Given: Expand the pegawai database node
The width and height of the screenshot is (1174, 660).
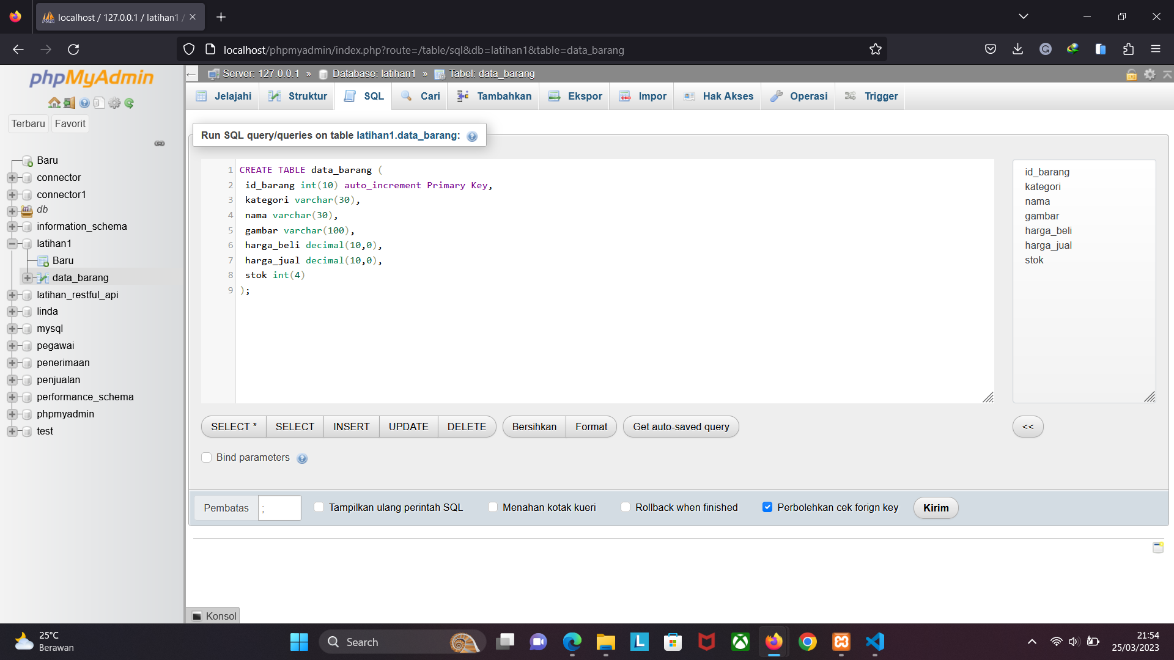Looking at the screenshot, I should tap(12, 345).
